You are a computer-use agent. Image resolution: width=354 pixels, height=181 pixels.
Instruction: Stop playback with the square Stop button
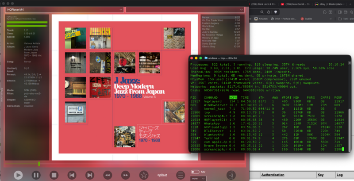(54, 175)
